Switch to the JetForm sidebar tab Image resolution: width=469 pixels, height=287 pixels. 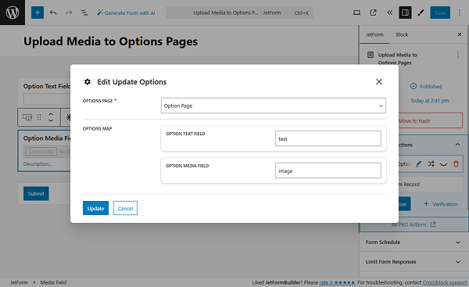click(374, 34)
